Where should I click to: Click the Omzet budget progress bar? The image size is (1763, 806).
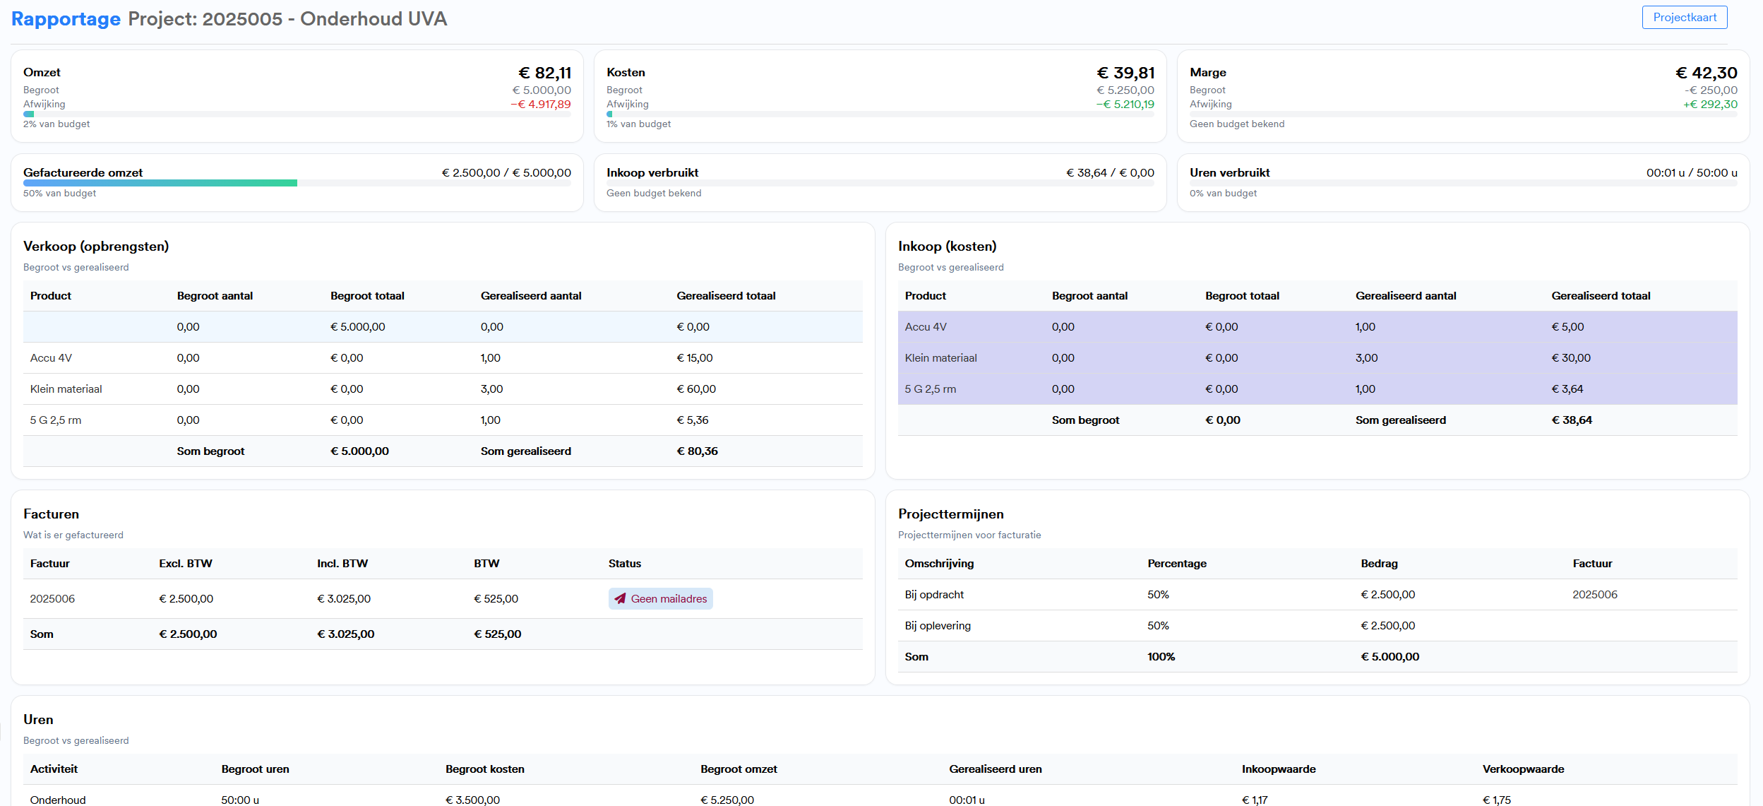[297, 114]
